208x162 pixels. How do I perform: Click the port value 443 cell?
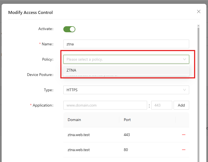coord(127,135)
